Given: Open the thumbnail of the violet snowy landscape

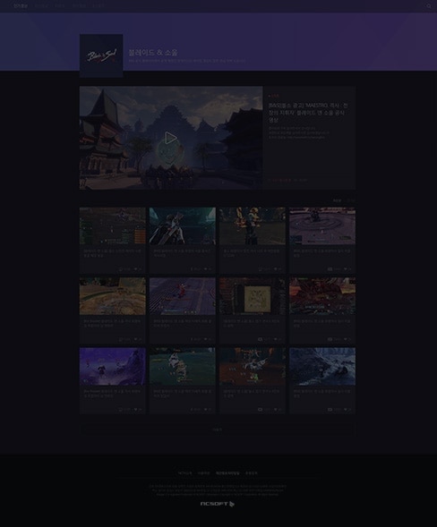Looking at the screenshot, I should click(113, 366).
